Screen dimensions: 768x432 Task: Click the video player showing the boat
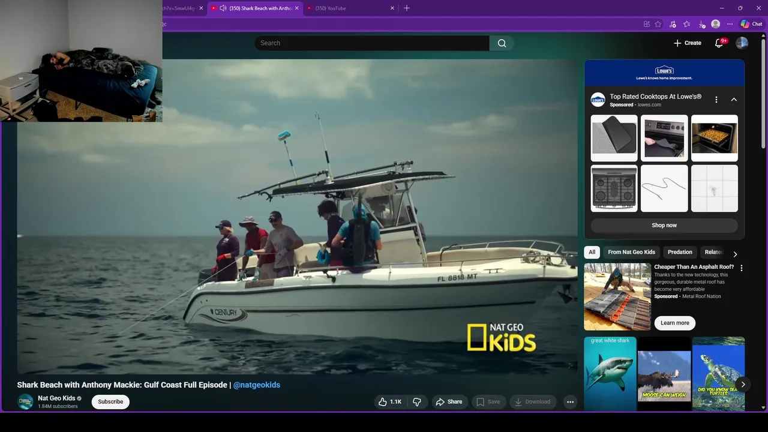(x=297, y=217)
